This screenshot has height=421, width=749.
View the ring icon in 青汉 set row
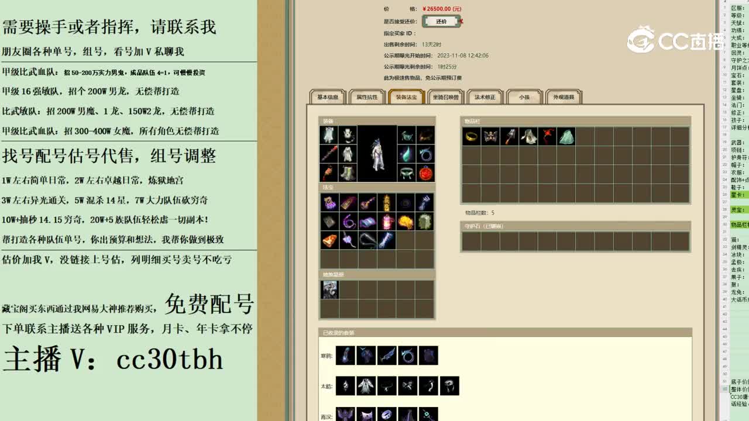pos(387,414)
